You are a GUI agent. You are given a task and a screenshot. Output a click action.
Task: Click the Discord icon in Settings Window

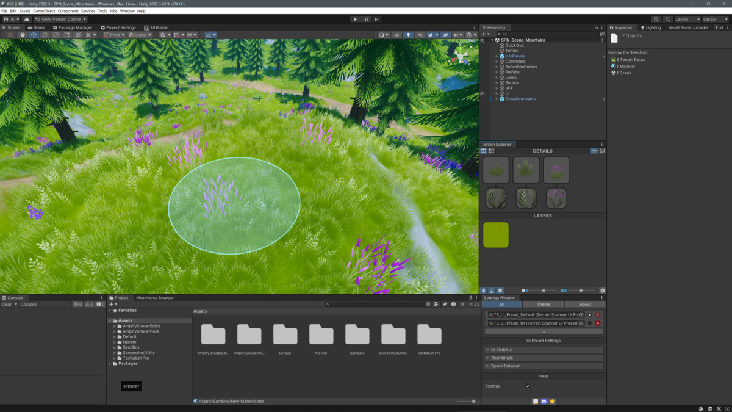[545, 401]
